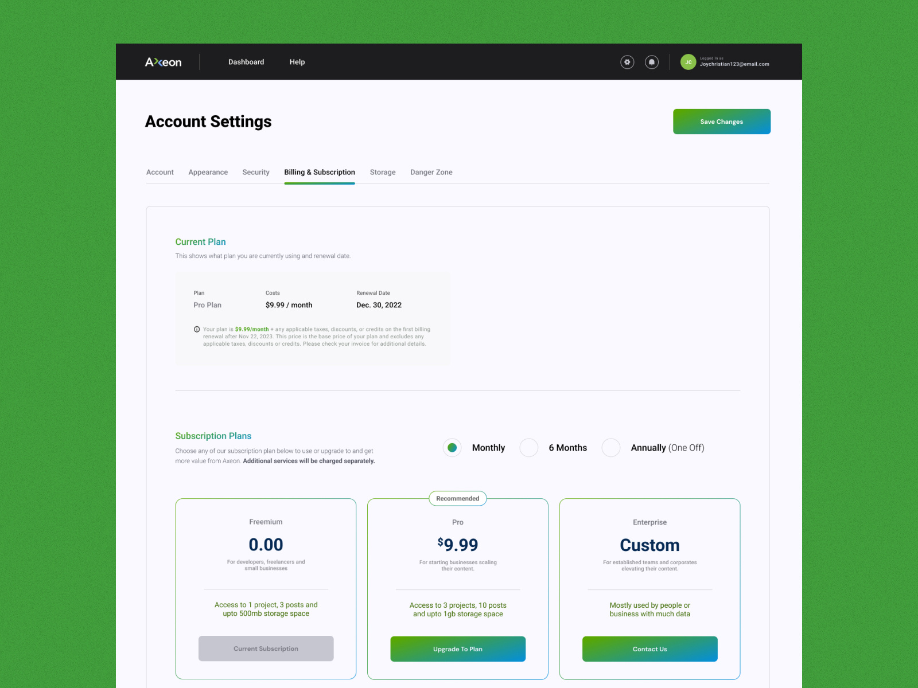Click Contact Us on the Enterprise plan
This screenshot has height=688, width=918.
pyautogui.click(x=649, y=649)
